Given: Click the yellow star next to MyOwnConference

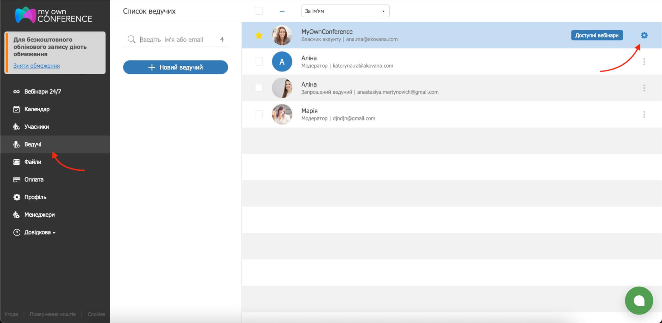Looking at the screenshot, I should point(259,35).
